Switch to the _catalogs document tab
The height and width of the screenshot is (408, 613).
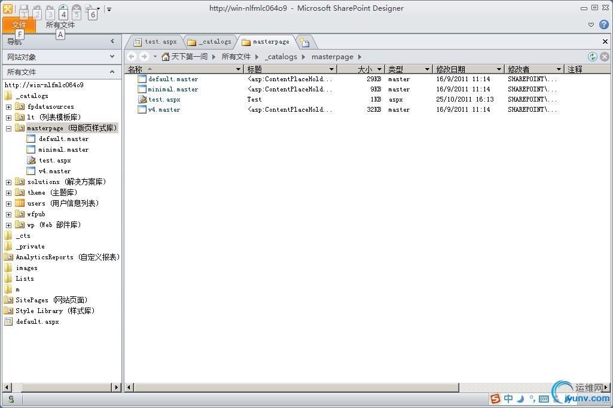(x=211, y=42)
